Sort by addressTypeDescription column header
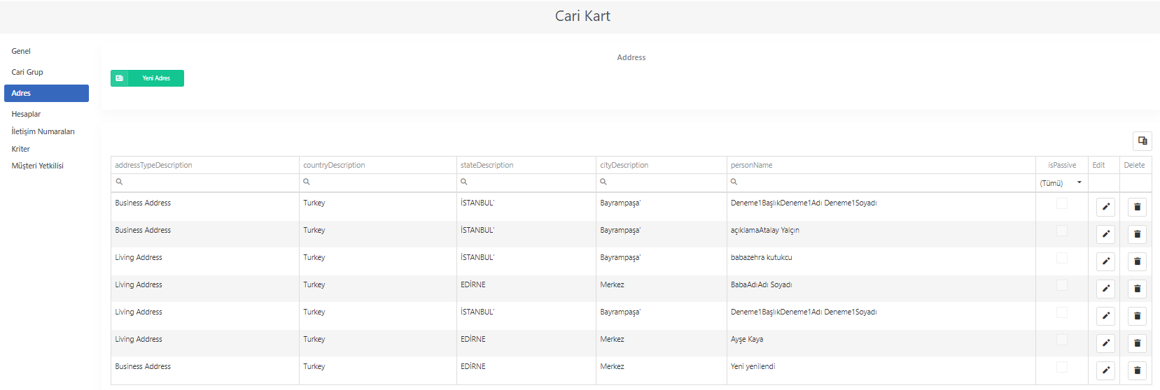Image resolution: width=1160 pixels, height=390 pixels. coord(204,165)
